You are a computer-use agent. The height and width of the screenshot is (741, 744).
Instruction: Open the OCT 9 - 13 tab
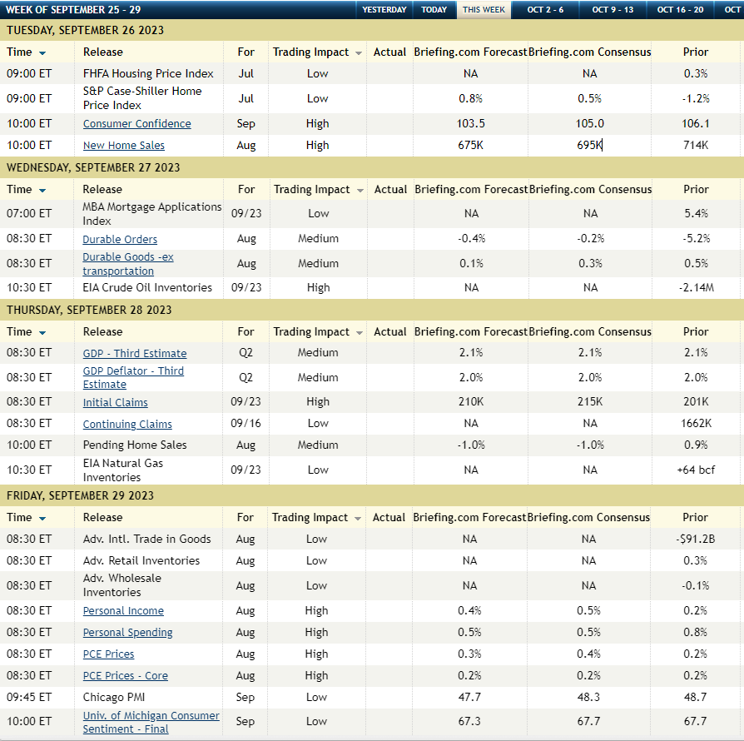[x=613, y=9]
